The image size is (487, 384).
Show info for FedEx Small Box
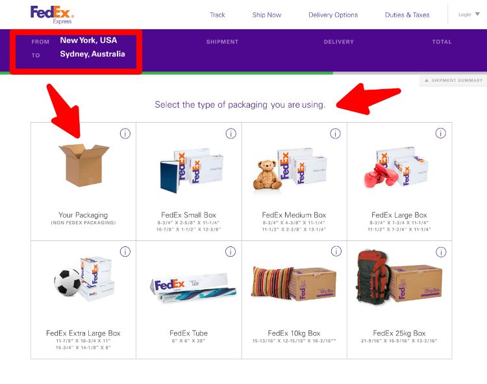(x=231, y=134)
